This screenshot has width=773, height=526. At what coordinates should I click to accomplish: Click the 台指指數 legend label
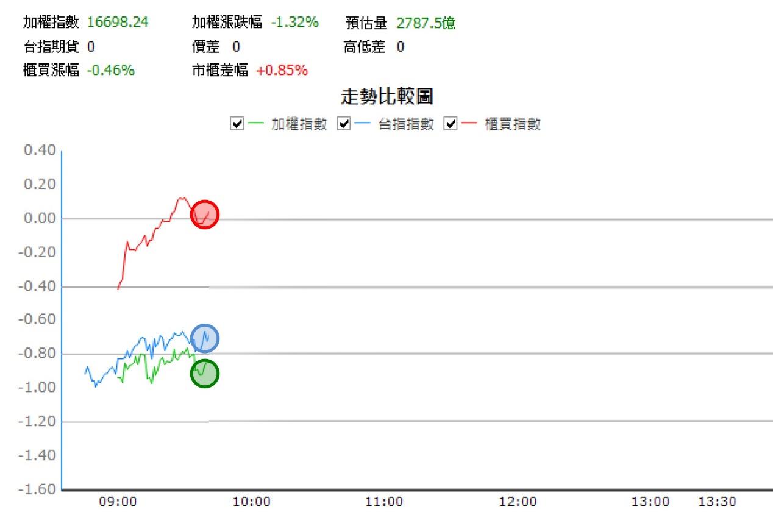coord(406,124)
